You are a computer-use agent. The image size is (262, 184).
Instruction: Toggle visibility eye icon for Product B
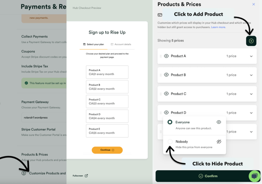pyautogui.click(x=166, y=75)
